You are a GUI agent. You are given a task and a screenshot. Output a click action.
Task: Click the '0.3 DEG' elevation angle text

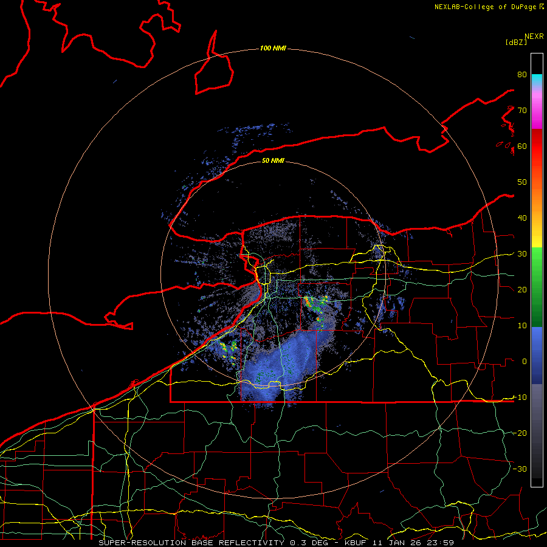tap(310, 543)
